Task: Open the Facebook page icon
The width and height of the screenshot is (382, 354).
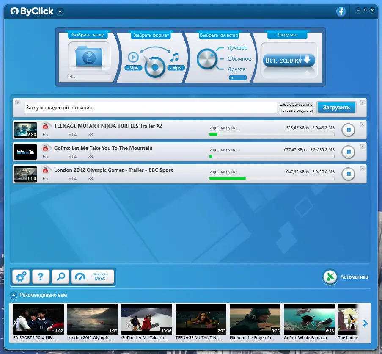Action: (x=341, y=11)
